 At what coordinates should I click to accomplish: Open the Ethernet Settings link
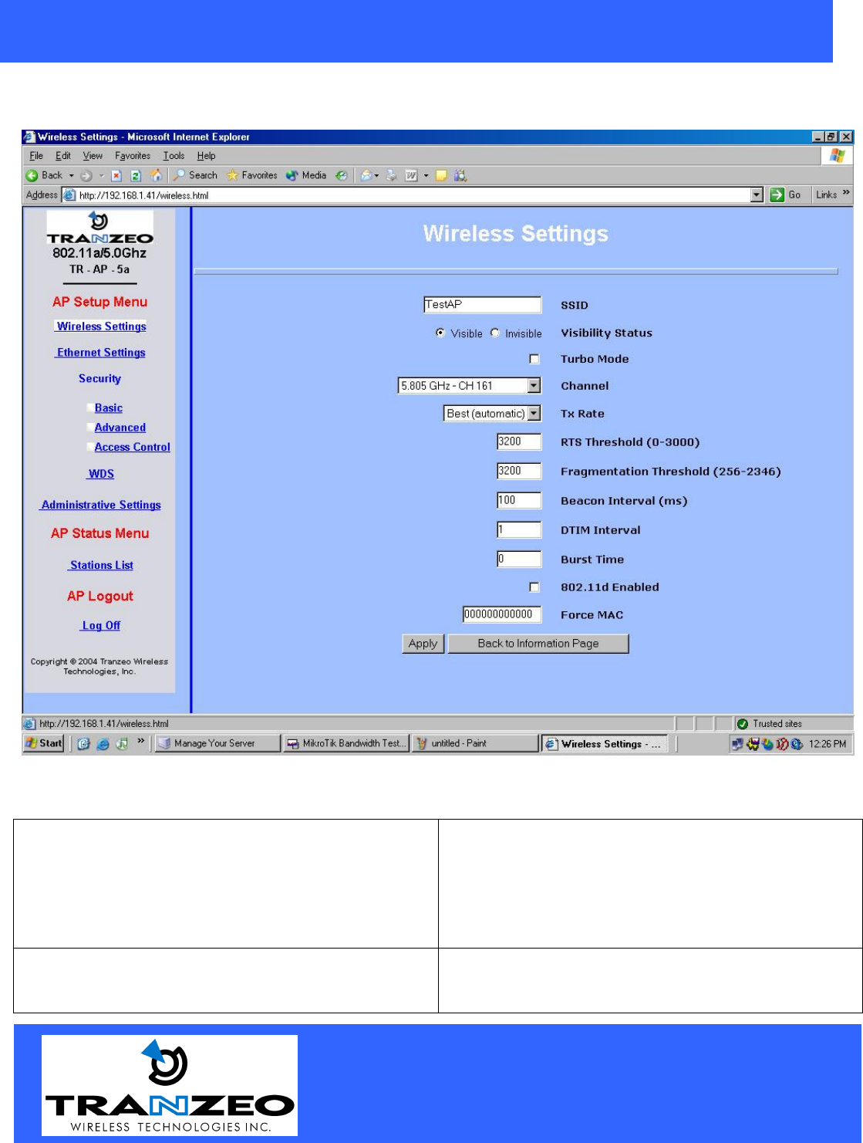pyautogui.click(x=101, y=353)
